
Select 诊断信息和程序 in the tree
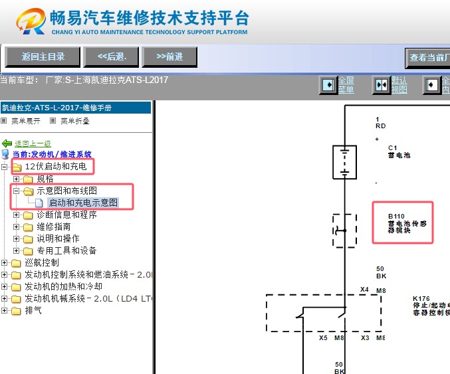[67, 215]
